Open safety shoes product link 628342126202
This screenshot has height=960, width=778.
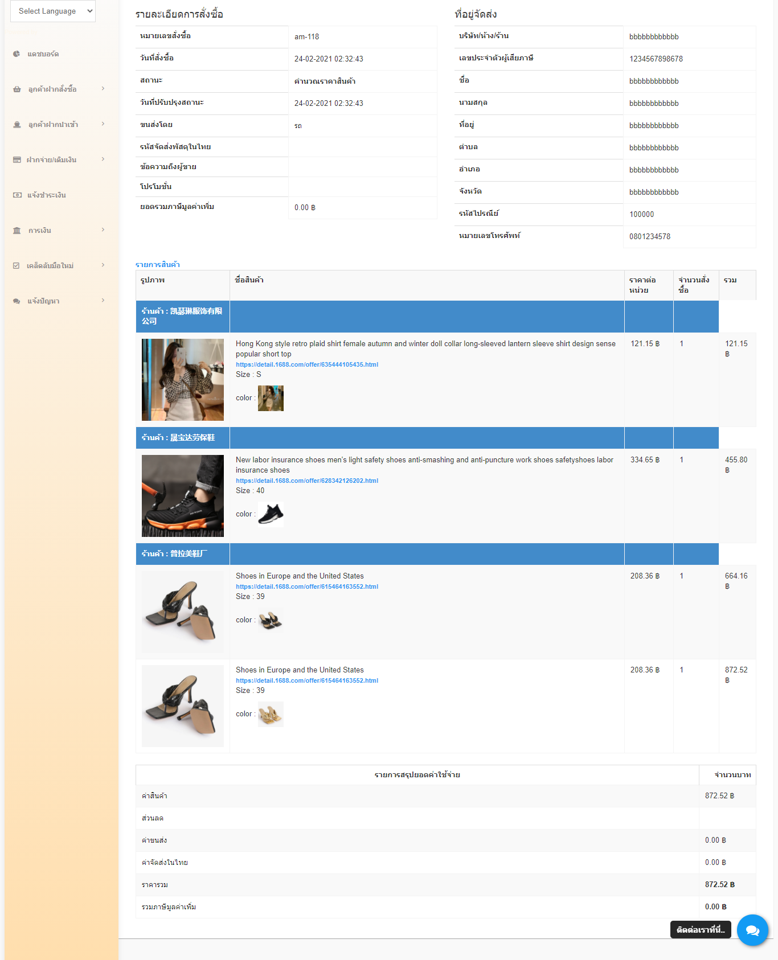[307, 481]
